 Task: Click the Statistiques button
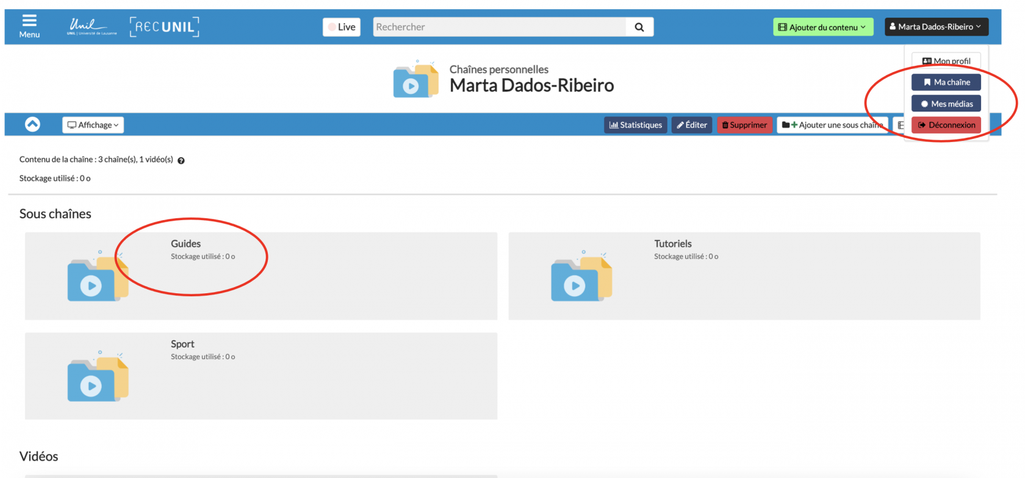635,125
